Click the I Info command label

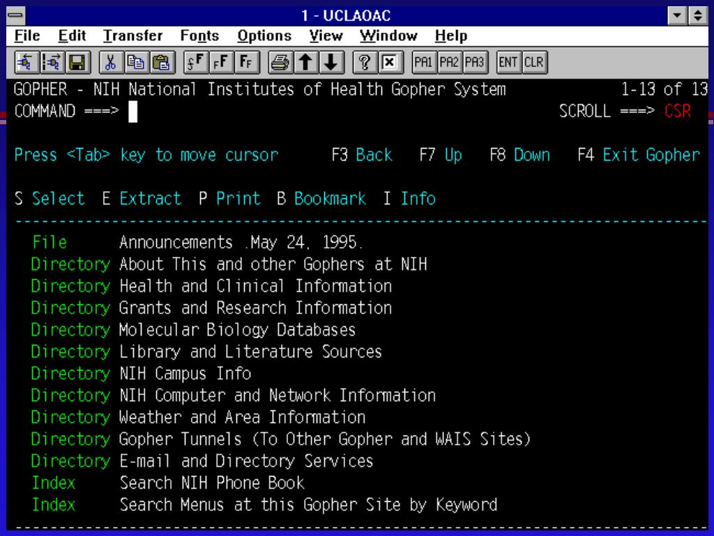pos(409,199)
